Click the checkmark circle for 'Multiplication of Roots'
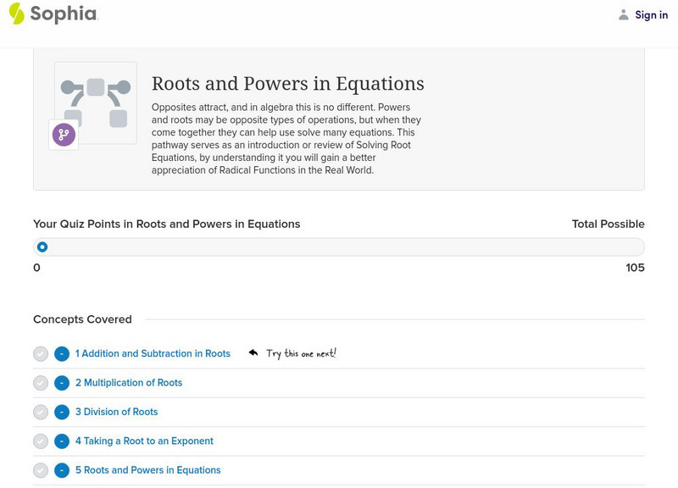The height and width of the screenshot is (488, 678). pyautogui.click(x=41, y=382)
